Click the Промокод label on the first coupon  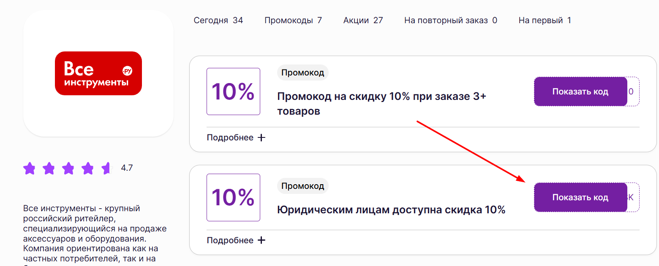pos(302,73)
